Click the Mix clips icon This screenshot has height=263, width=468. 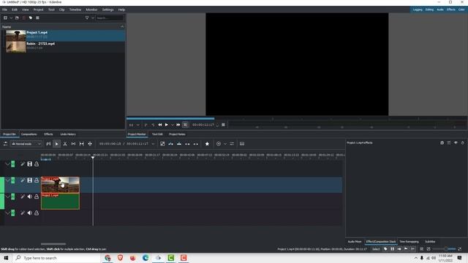162,144
